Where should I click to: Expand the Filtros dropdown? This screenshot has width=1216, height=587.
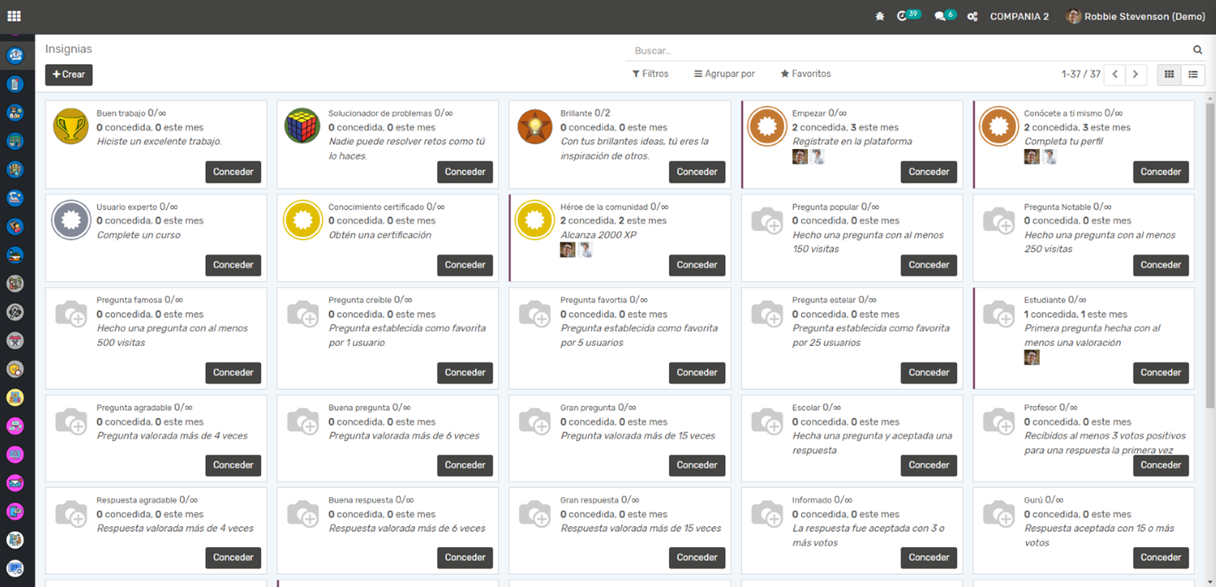coord(650,74)
